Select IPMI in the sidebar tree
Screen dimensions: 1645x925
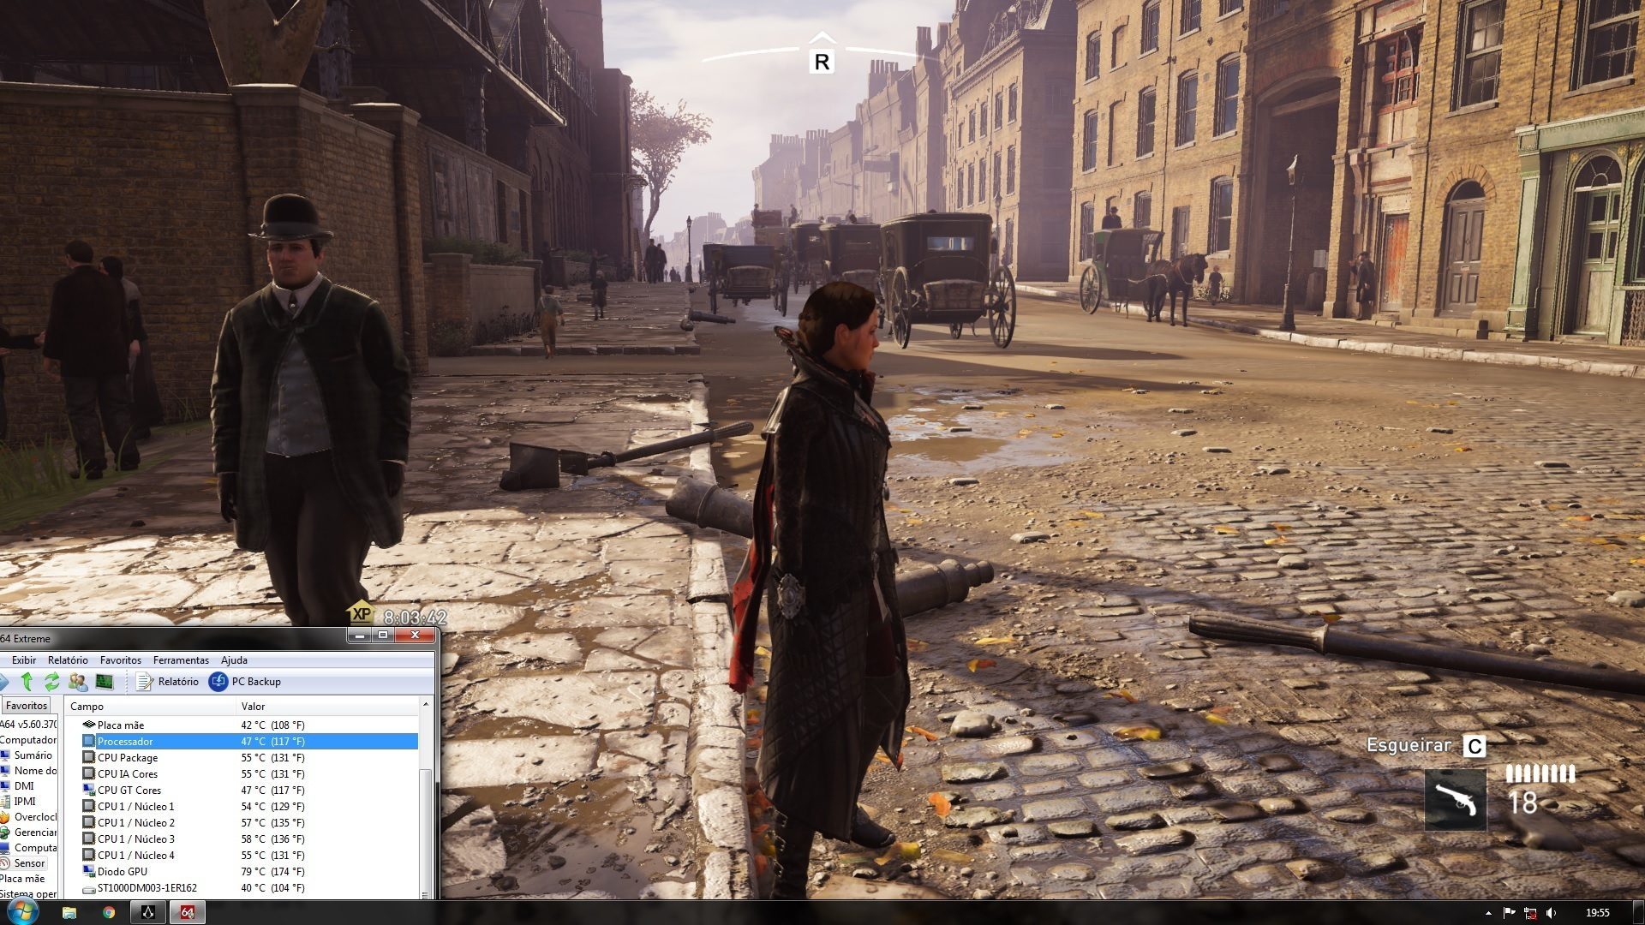[20, 802]
